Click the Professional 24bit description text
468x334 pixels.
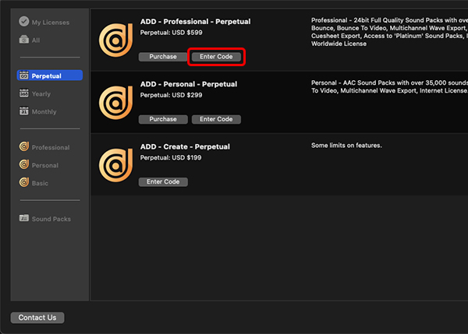click(389, 32)
